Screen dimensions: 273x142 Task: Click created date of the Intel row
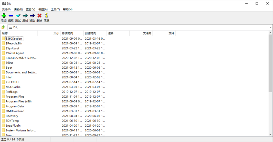[x=95, y=77]
